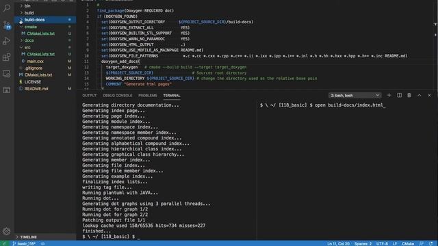Click the left terminal prompt line
438x246 pixels.
tap(111, 236)
